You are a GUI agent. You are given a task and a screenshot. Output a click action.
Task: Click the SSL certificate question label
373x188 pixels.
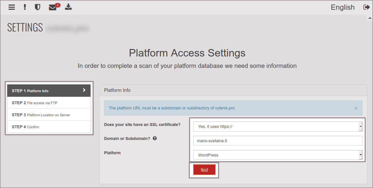142,125
